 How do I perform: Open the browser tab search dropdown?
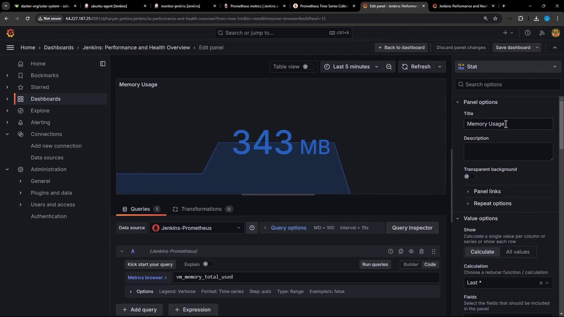[6, 6]
